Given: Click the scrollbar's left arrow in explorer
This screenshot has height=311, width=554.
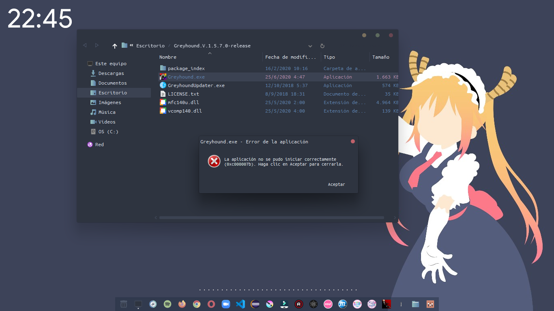Looking at the screenshot, I should (x=156, y=217).
